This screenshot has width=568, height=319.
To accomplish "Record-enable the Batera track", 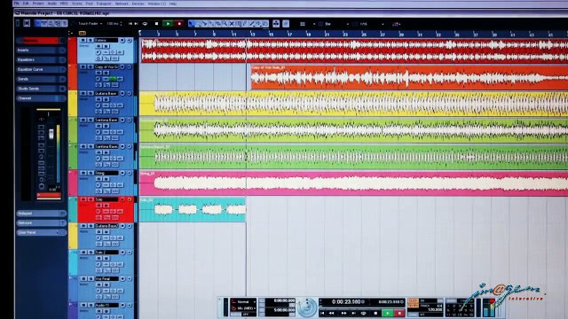I will [x=122, y=41].
